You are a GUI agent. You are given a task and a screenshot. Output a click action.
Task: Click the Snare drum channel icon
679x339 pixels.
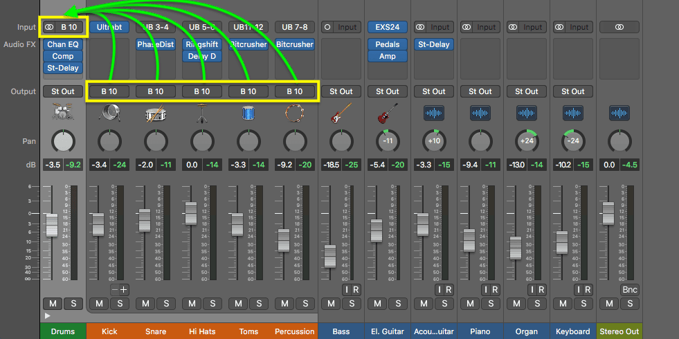(156, 113)
